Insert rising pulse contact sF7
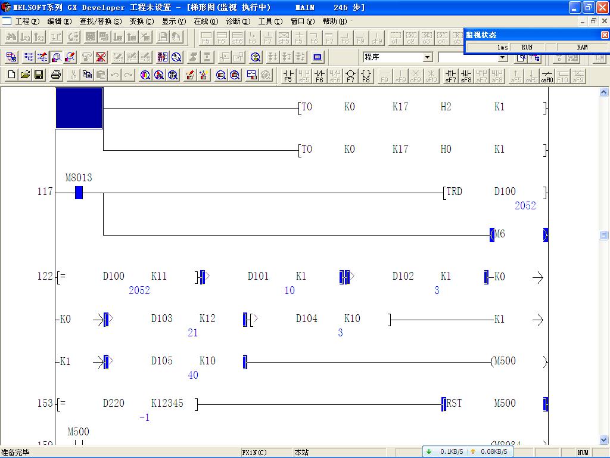 [450, 76]
